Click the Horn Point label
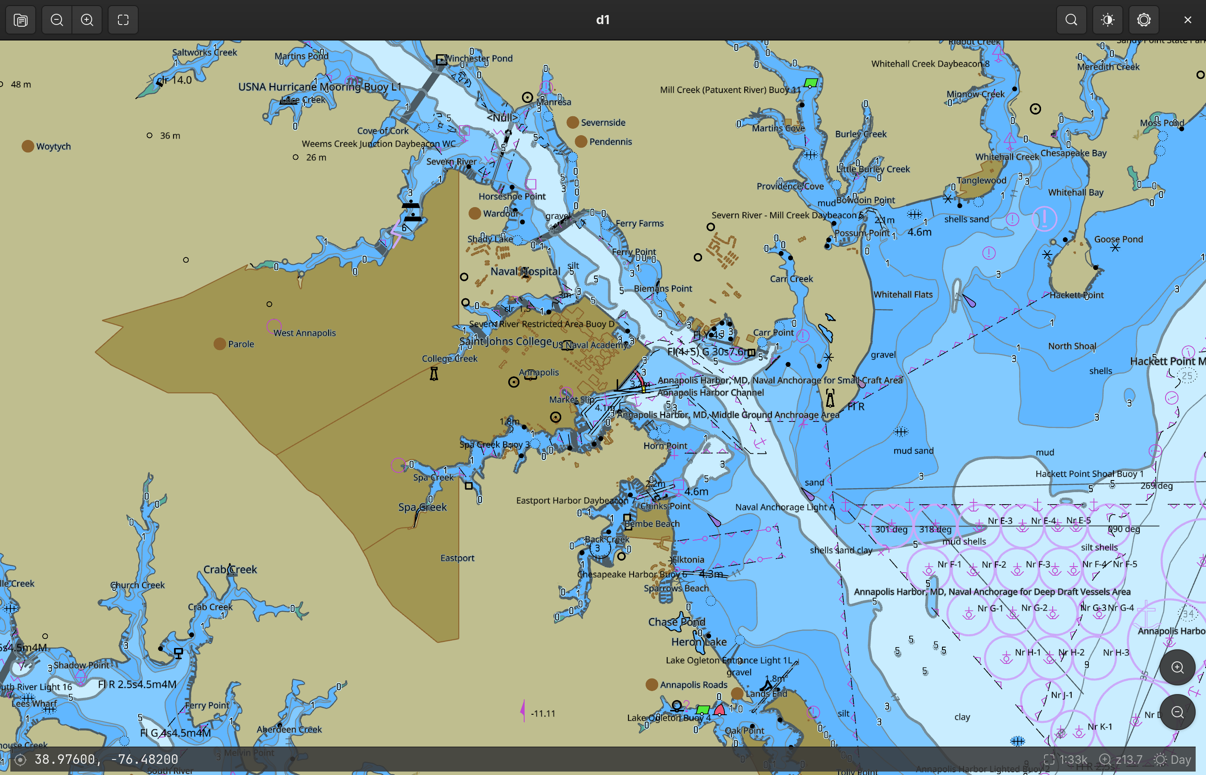Image resolution: width=1206 pixels, height=775 pixels. [x=665, y=445]
